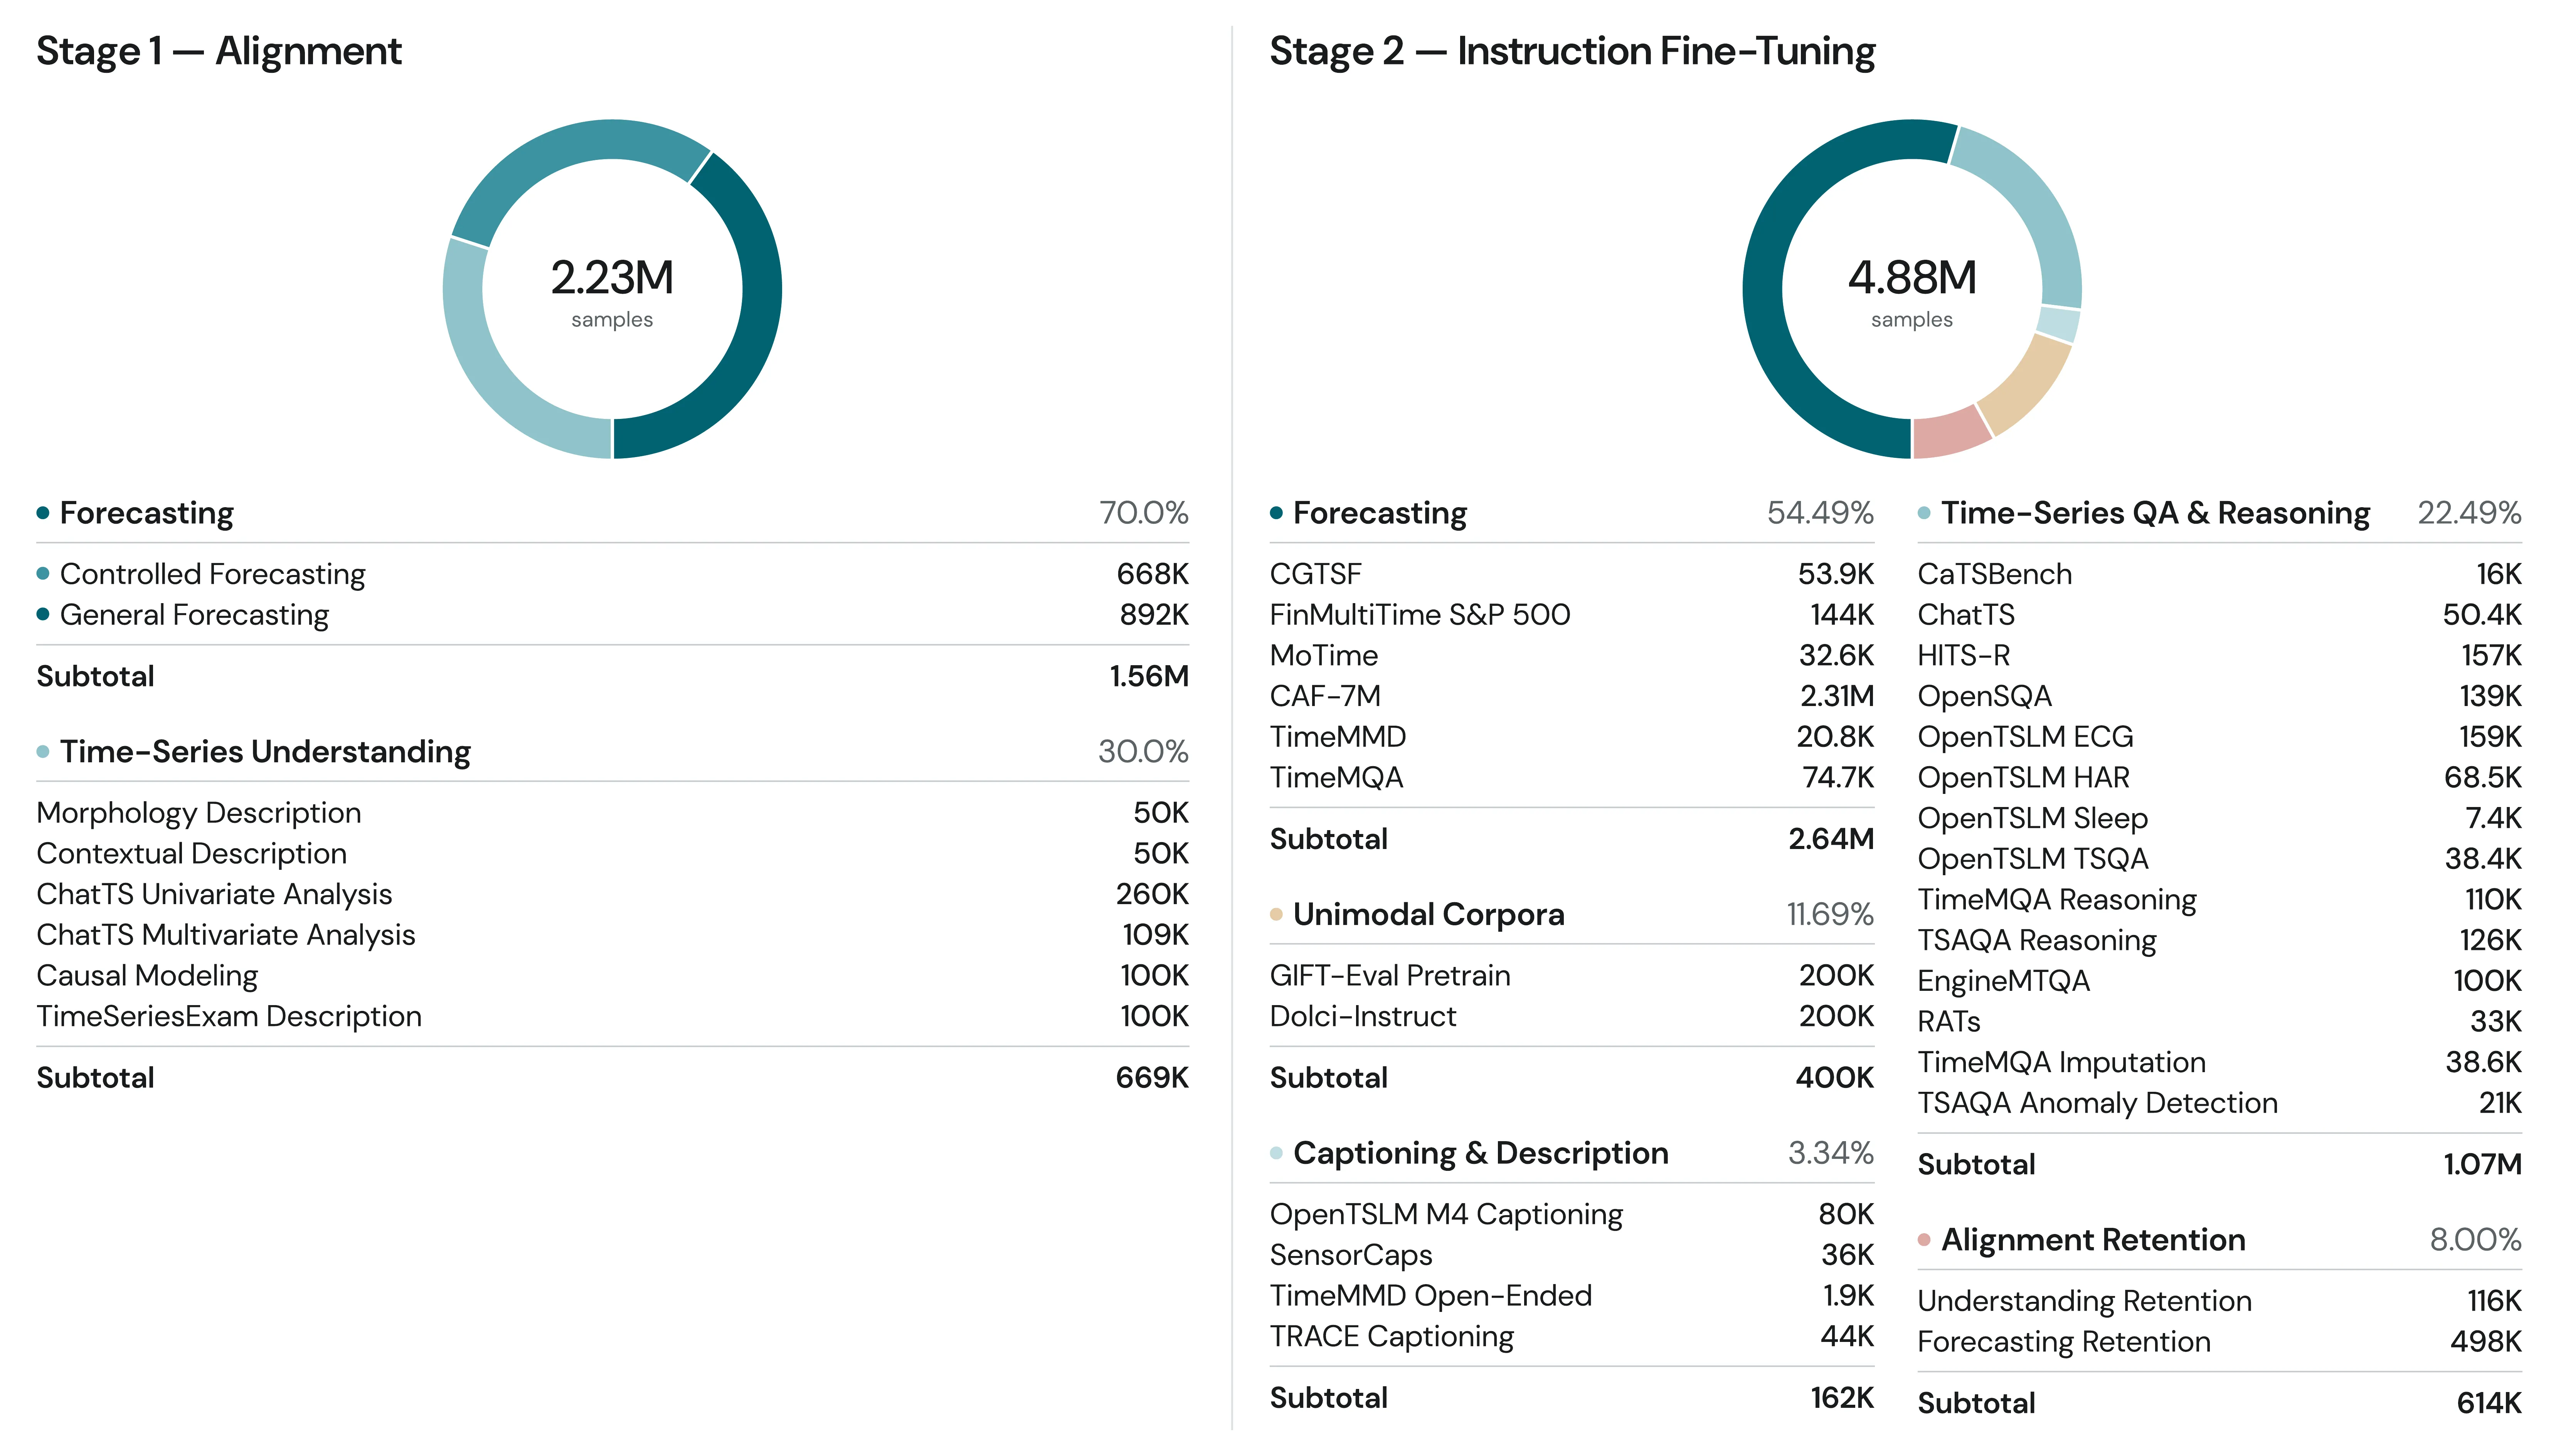Select the pink segment of the 4.88M donut

(x=1948, y=434)
